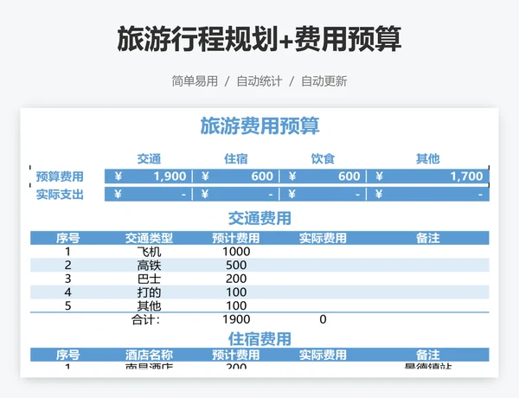Select "实际费用" header in 交通费用 table
The image size is (519, 398).
point(323,238)
